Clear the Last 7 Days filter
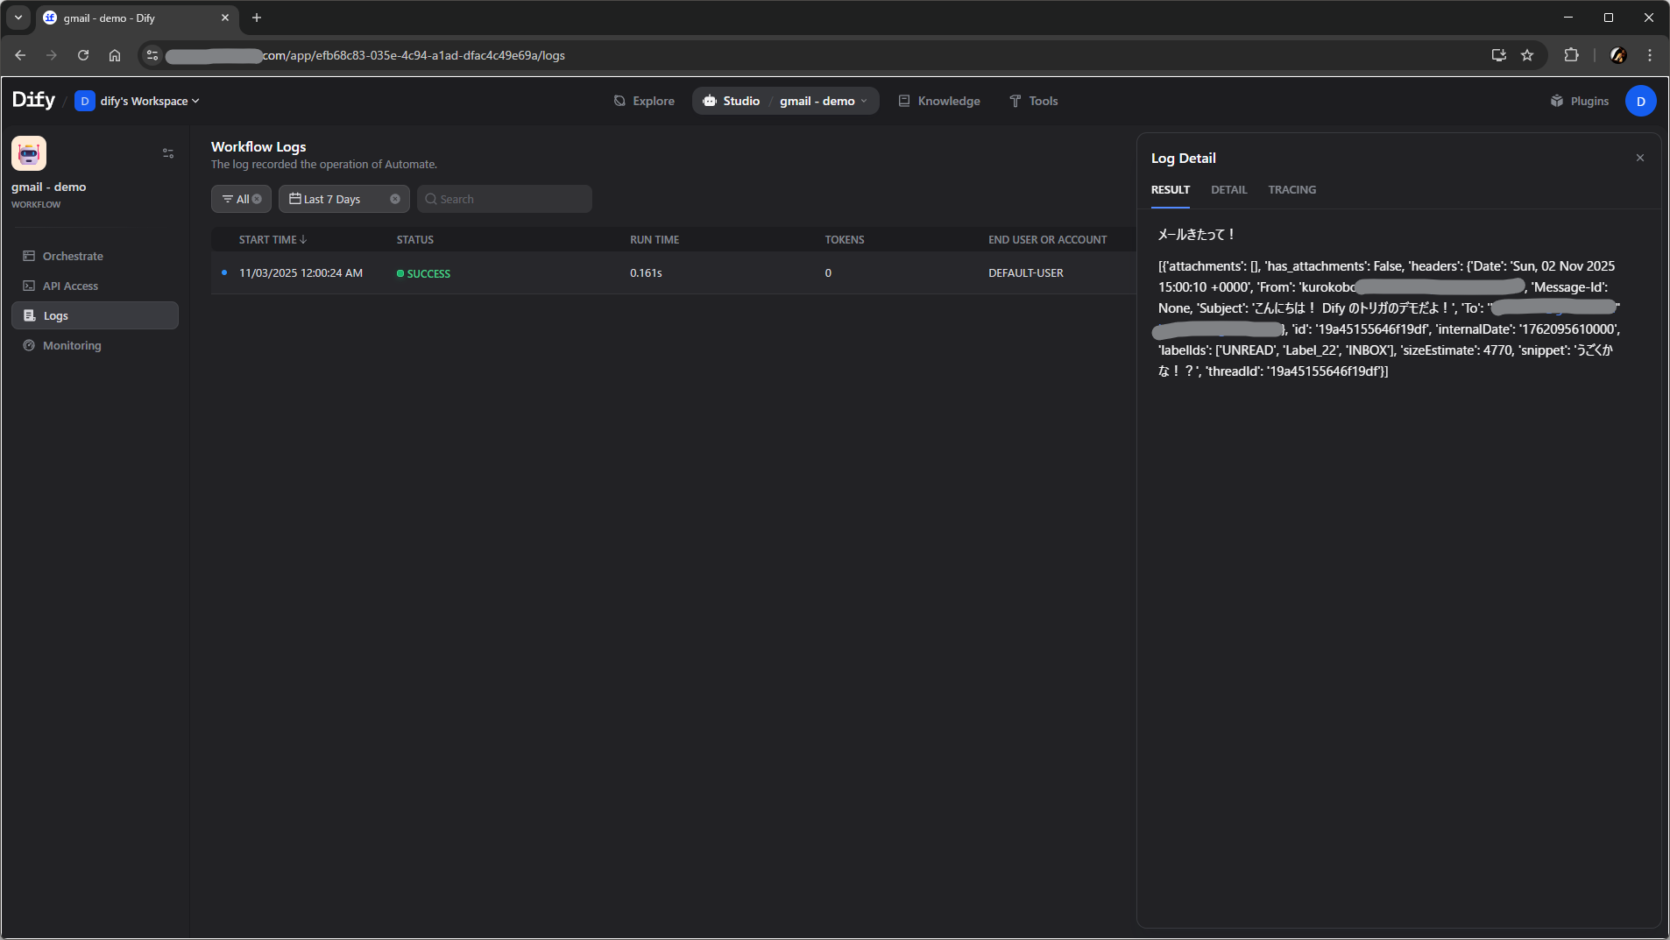1670x940 pixels. click(x=395, y=199)
